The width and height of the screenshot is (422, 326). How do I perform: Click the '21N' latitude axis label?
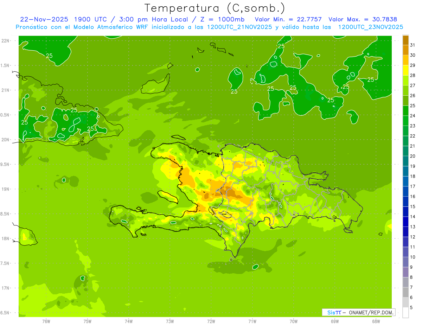point(5,90)
